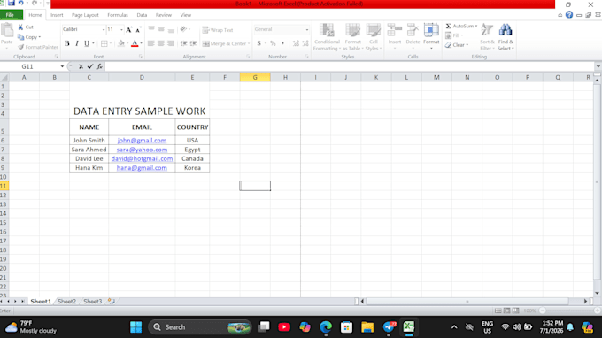Open the sara@yahoo.com link
This screenshot has height=338, width=602.
[x=142, y=150]
